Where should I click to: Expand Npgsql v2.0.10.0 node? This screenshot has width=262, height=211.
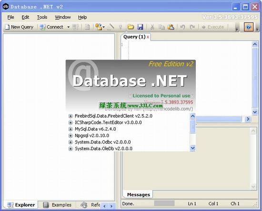click(71, 136)
